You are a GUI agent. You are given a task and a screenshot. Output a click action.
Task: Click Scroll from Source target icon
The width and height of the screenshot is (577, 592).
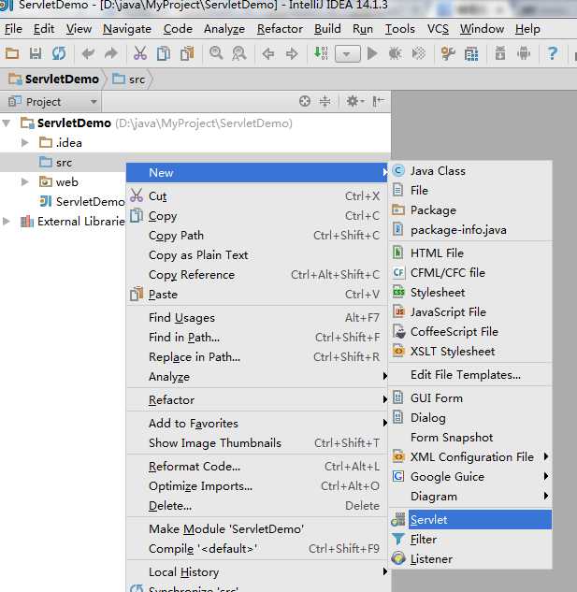click(304, 101)
